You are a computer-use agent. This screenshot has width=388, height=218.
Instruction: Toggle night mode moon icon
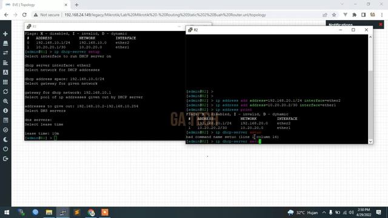pos(5,140)
